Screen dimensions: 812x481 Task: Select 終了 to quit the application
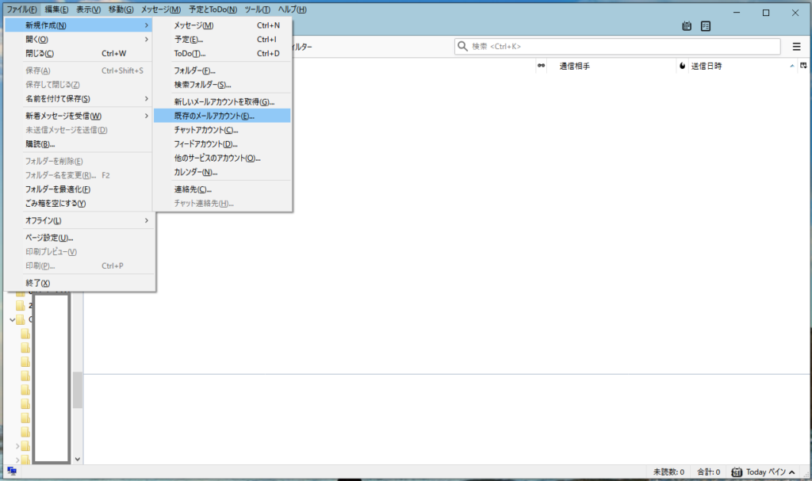pos(38,283)
